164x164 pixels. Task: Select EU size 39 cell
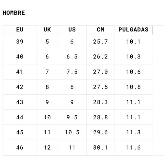(20, 42)
